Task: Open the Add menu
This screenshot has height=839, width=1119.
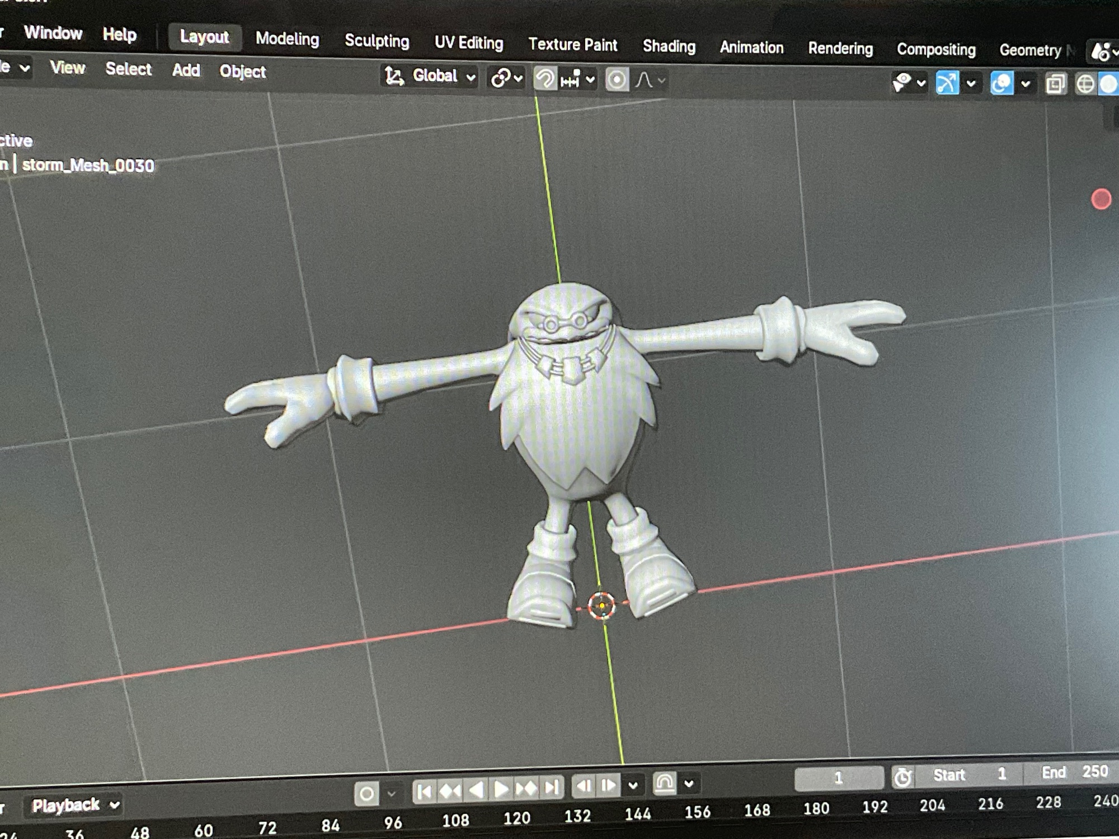Action: pyautogui.click(x=186, y=70)
